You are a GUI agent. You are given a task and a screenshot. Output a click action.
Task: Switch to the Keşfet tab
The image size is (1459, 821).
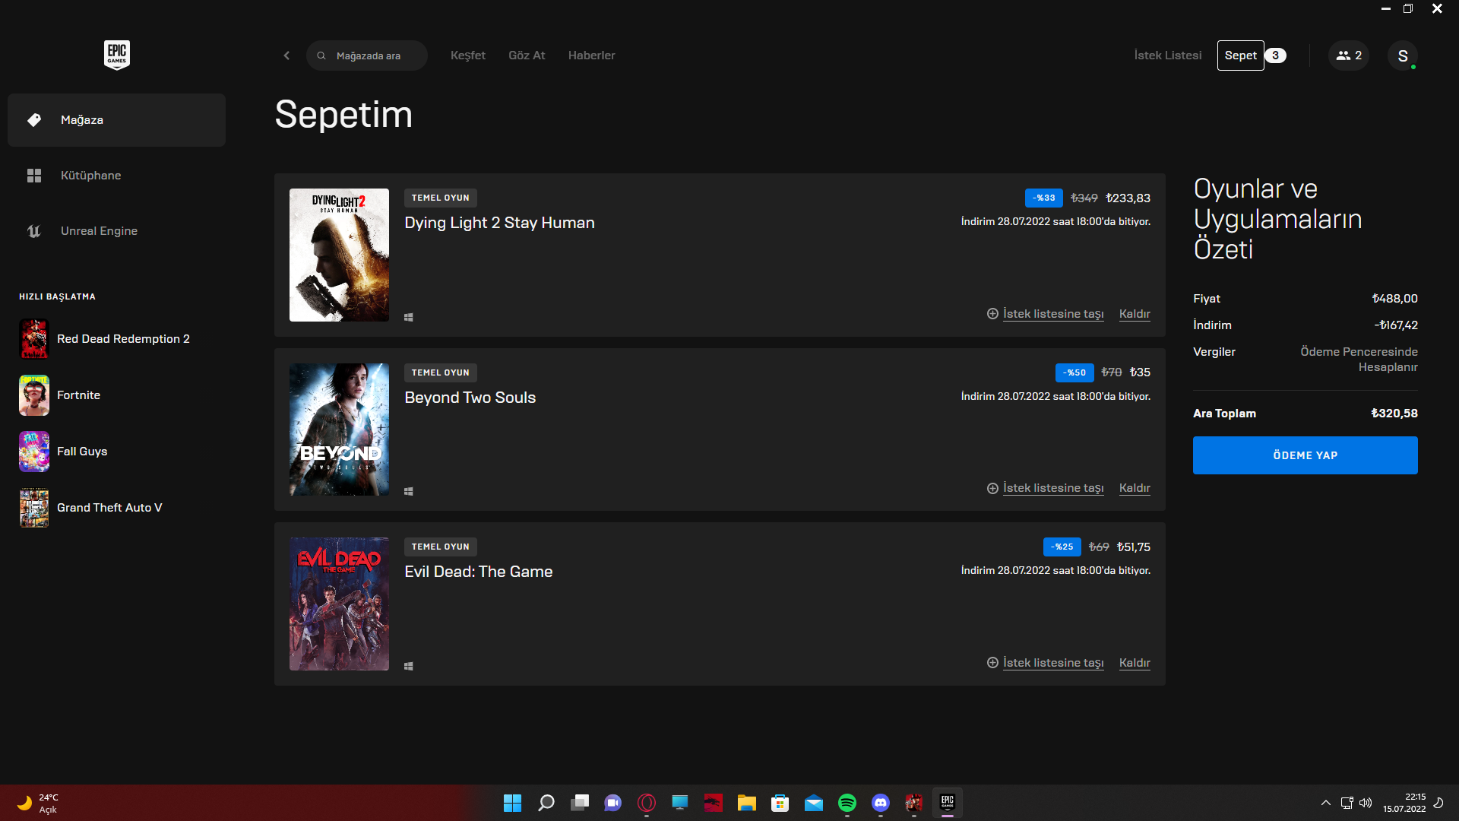point(467,55)
